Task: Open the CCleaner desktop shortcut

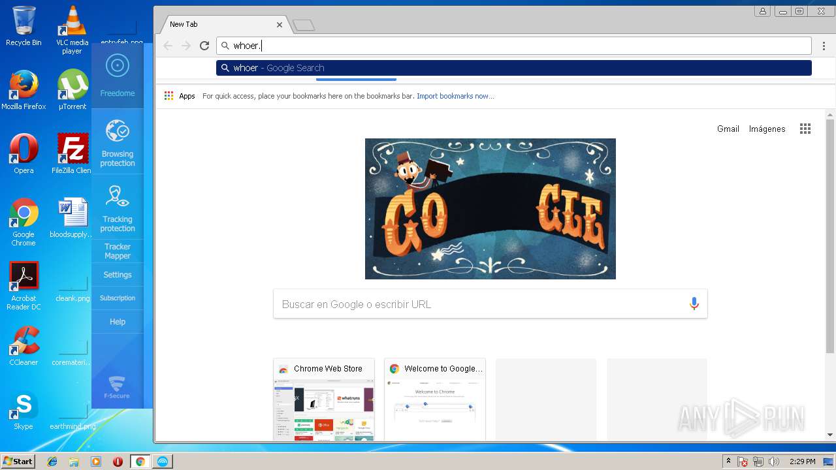Action: pos(24,346)
